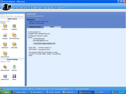The image size is (126, 94).
Task: Open the Products icon in Quick Launch
Action: (5, 26)
